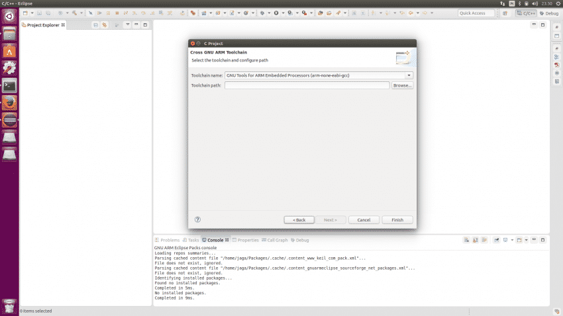Screen dimensions: 563x316
Task: Expand the Debug launch dropdown arrow
Action: (269, 13)
